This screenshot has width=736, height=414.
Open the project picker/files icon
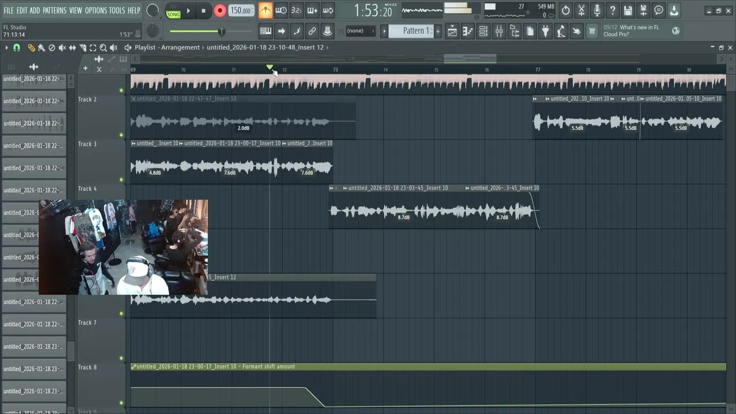click(530, 31)
